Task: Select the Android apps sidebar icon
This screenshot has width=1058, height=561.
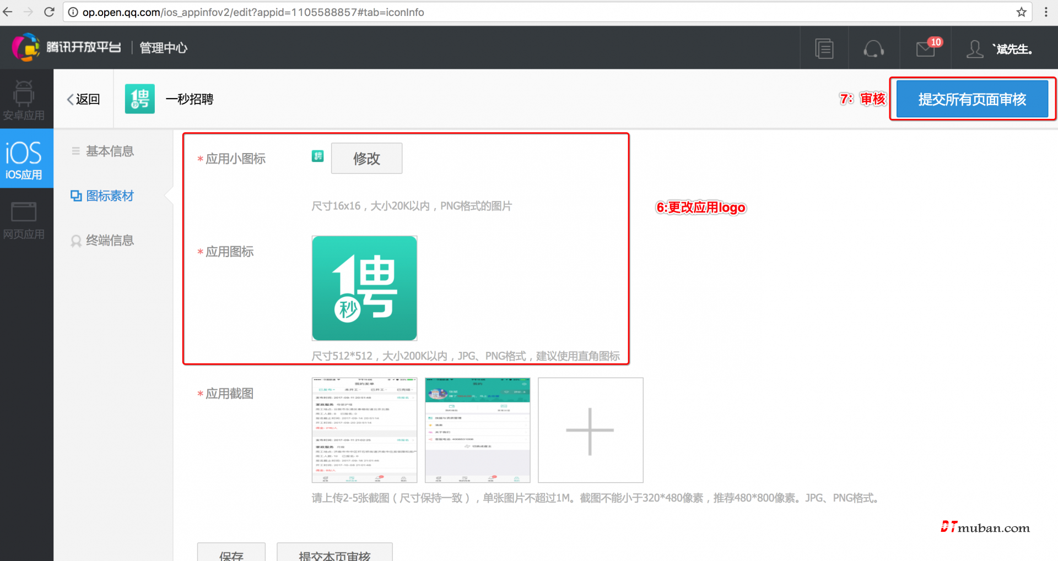Action: pyautogui.click(x=24, y=100)
